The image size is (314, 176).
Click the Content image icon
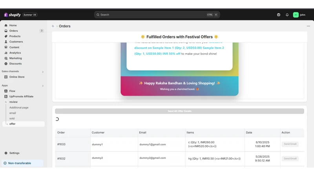pos(6,47)
